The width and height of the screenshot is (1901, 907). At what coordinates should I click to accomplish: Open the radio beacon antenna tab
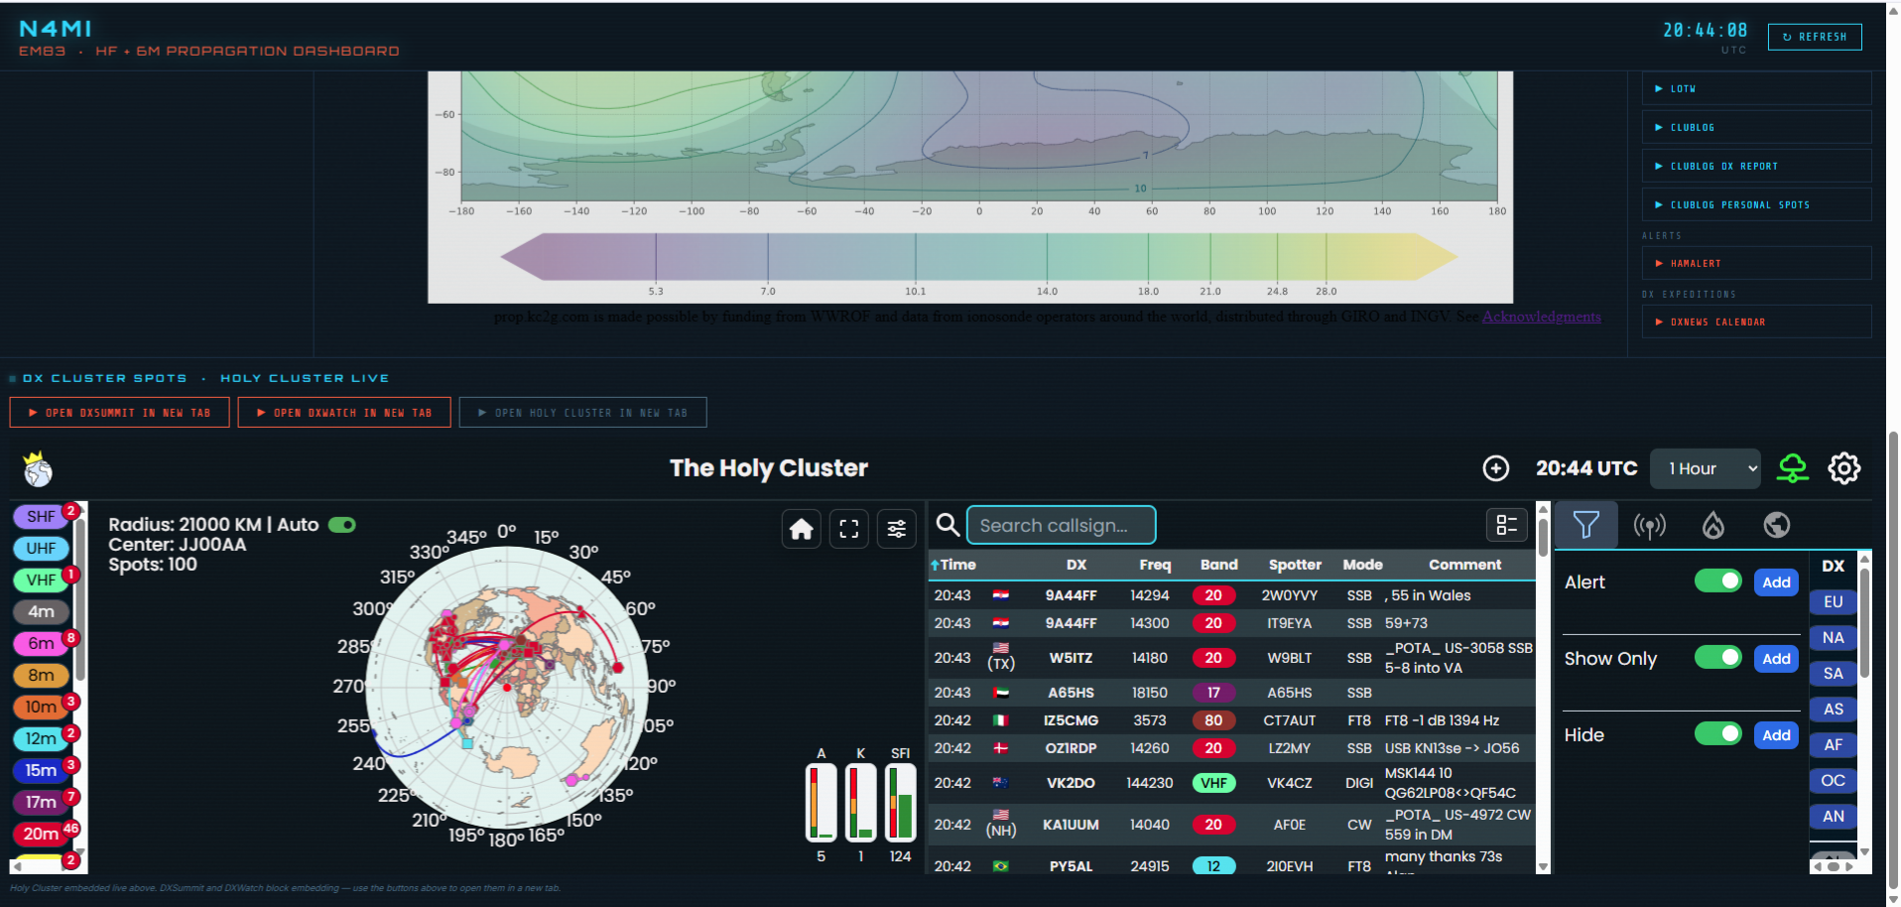click(1650, 525)
